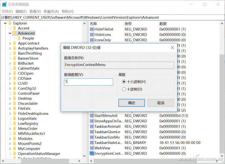
Task: Click the TaskbarStateLa... binary value icon
Action: point(92,143)
